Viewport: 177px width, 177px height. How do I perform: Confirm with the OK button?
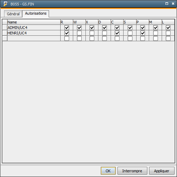coord(108,171)
